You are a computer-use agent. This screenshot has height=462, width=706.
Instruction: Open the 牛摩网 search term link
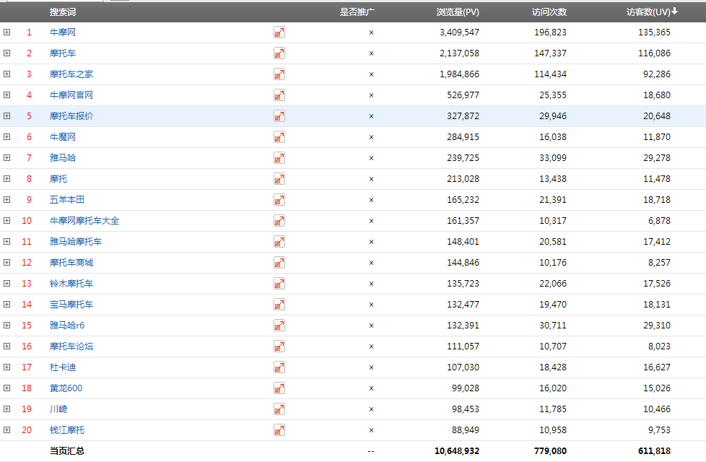(63, 32)
